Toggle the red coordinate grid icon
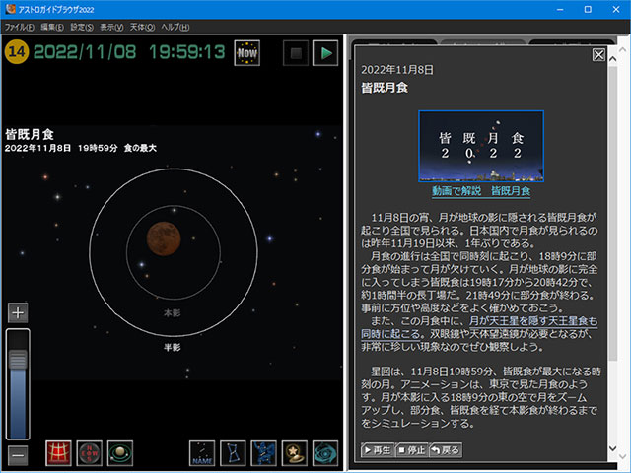 [x=58, y=452]
